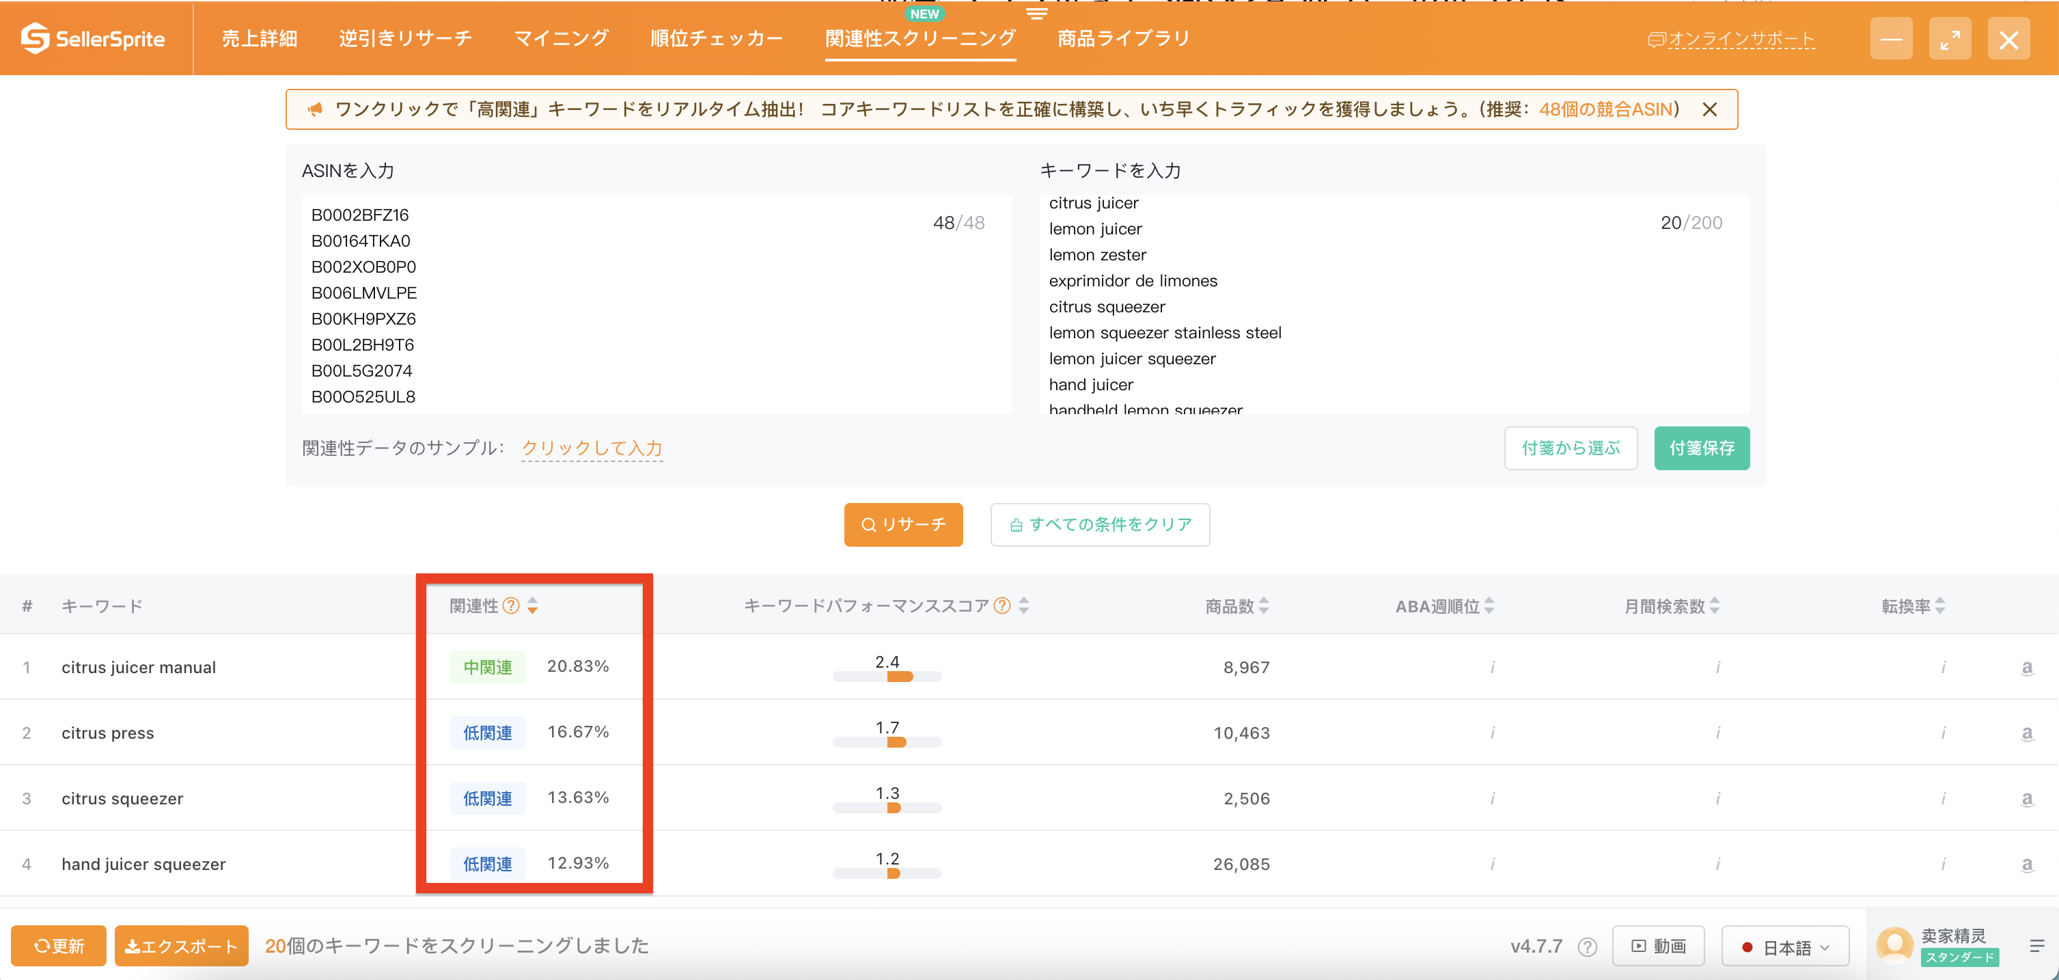The image size is (2059, 980).
Task: Switch to 逆引きリサーチ tab
Action: click(405, 38)
